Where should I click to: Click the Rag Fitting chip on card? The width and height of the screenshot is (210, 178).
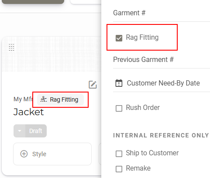(x=60, y=99)
